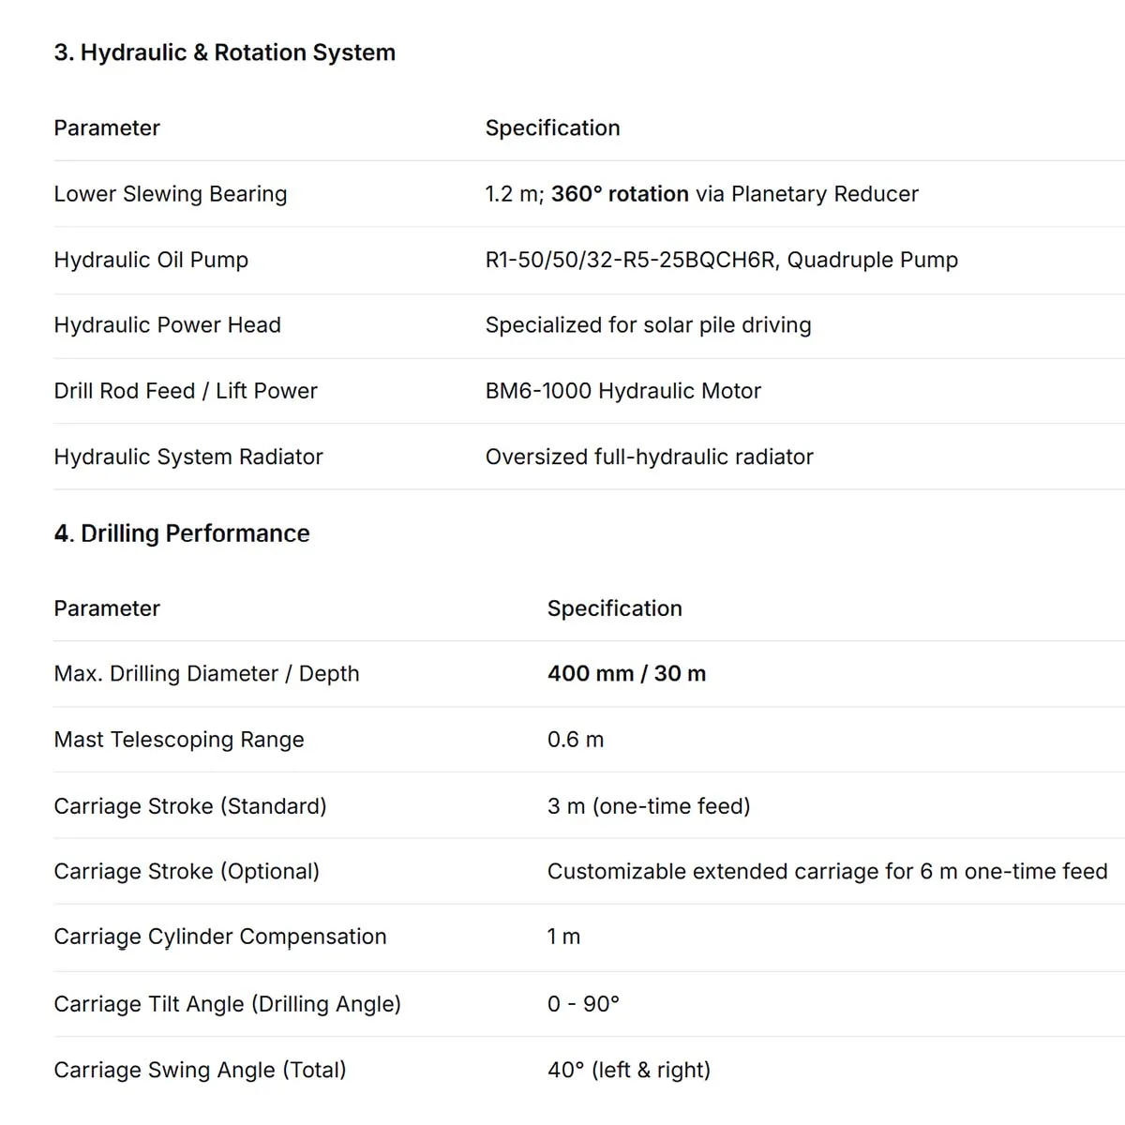This screenshot has width=1125, height=1125.
Task: Click the Oversized full-hydraulic radiator value
Action: pos(649,457)
